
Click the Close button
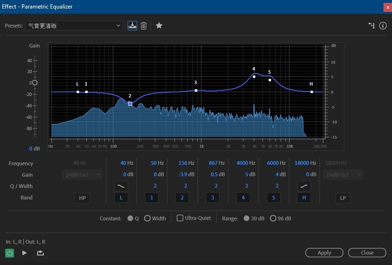coord(367,253)
